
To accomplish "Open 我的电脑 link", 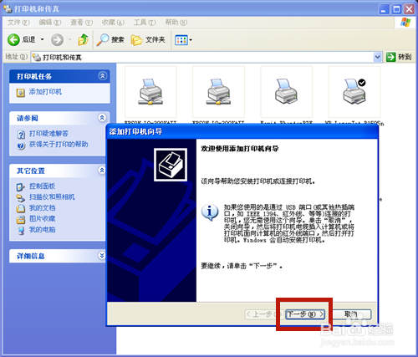I will coord(42,230).
